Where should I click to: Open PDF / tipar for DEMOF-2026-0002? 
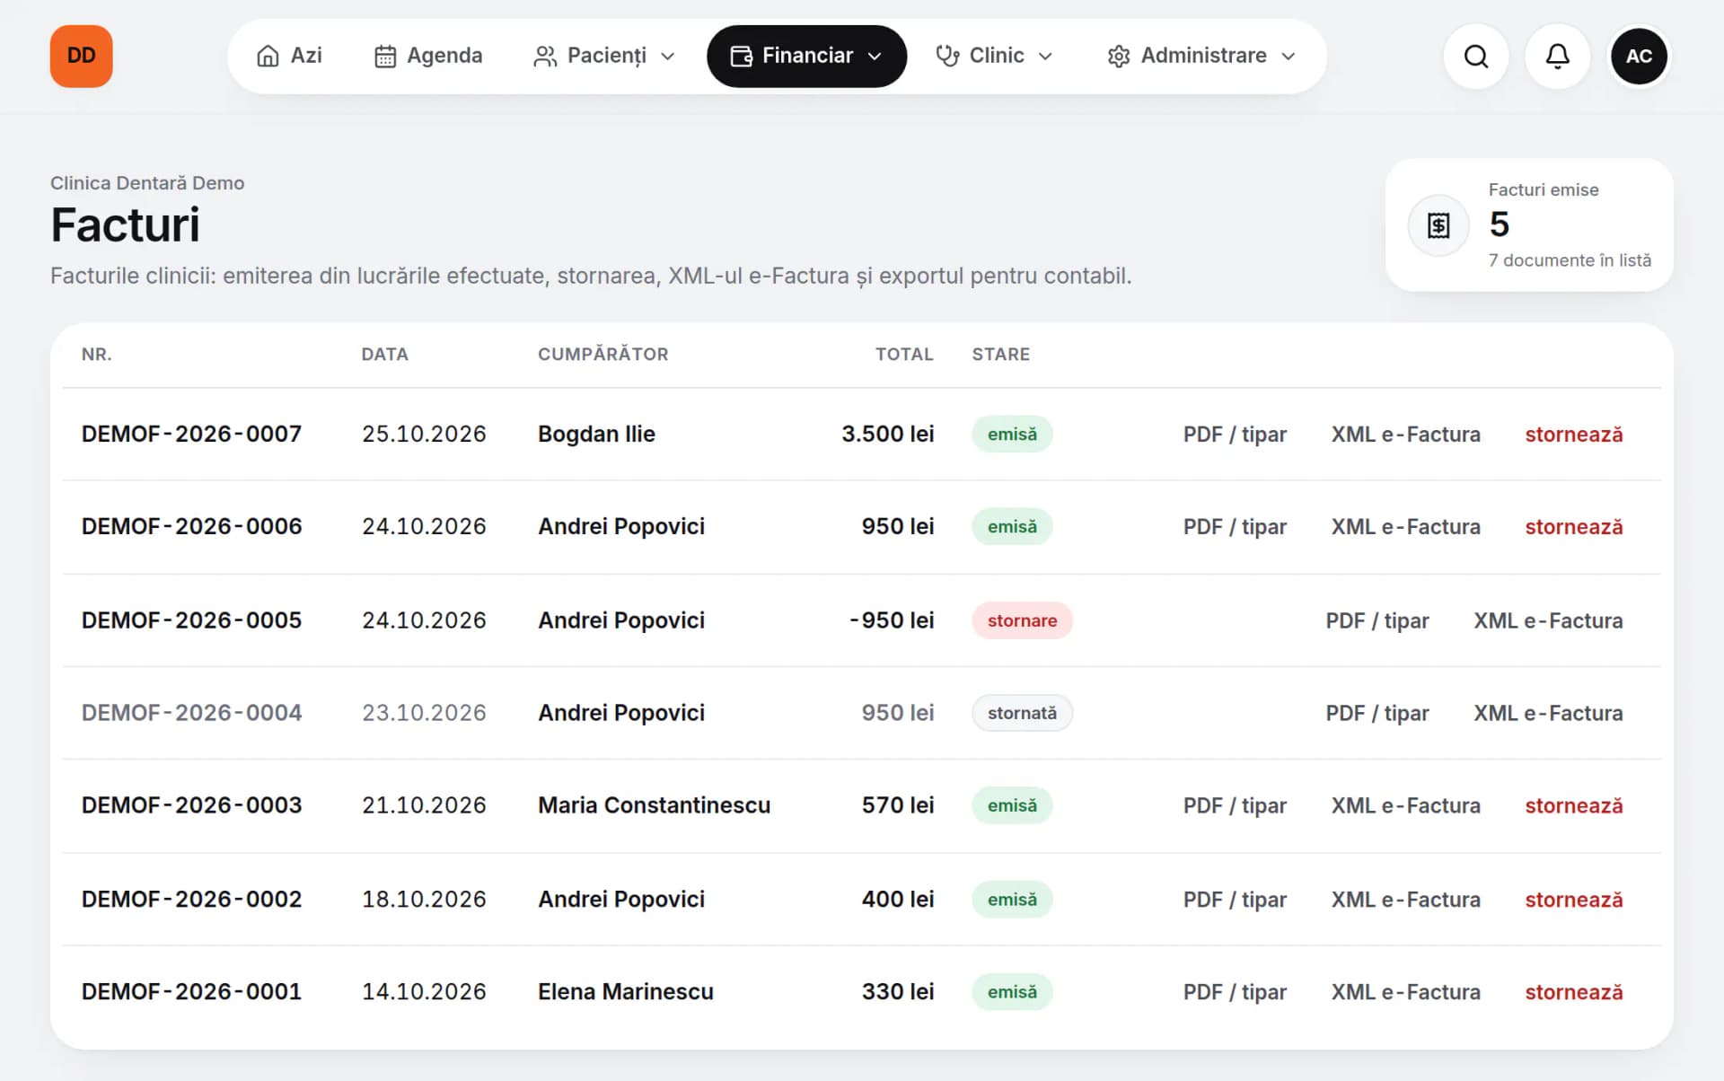1235,900
